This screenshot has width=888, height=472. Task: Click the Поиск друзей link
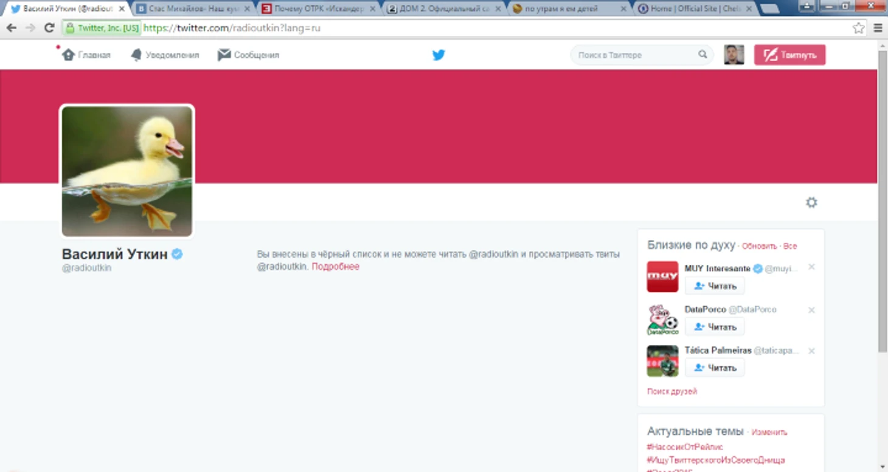(672, 391)
